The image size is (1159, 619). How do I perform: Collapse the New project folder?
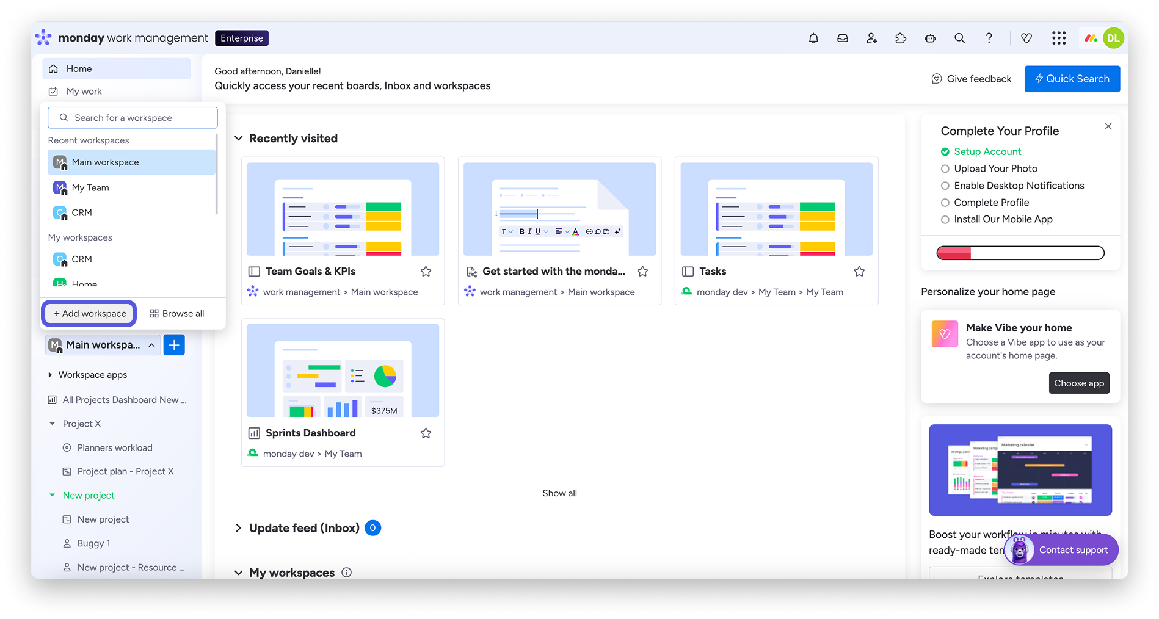pos(52,495)
